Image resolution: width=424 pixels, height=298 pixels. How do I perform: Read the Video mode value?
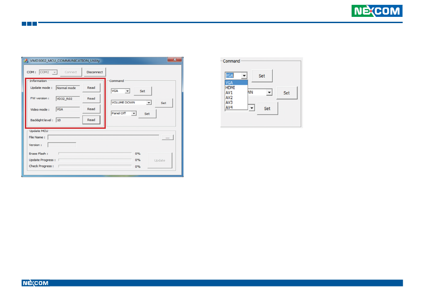pos(92,109)
